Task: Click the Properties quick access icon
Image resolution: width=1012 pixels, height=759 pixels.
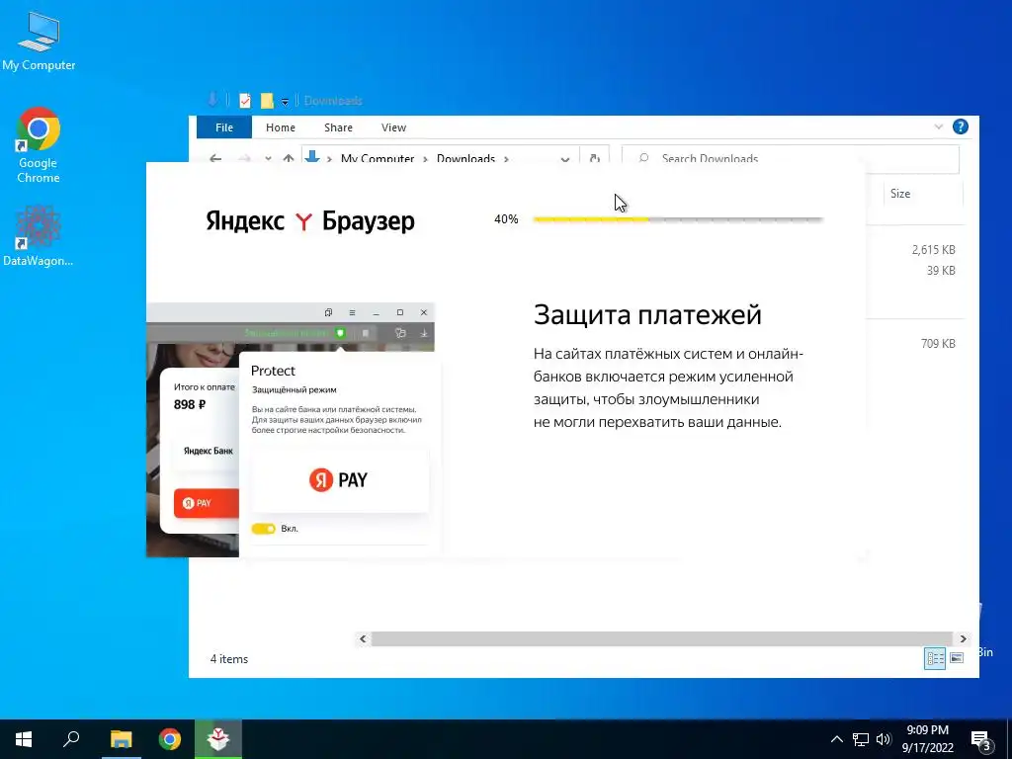Action: coord(245,101)
